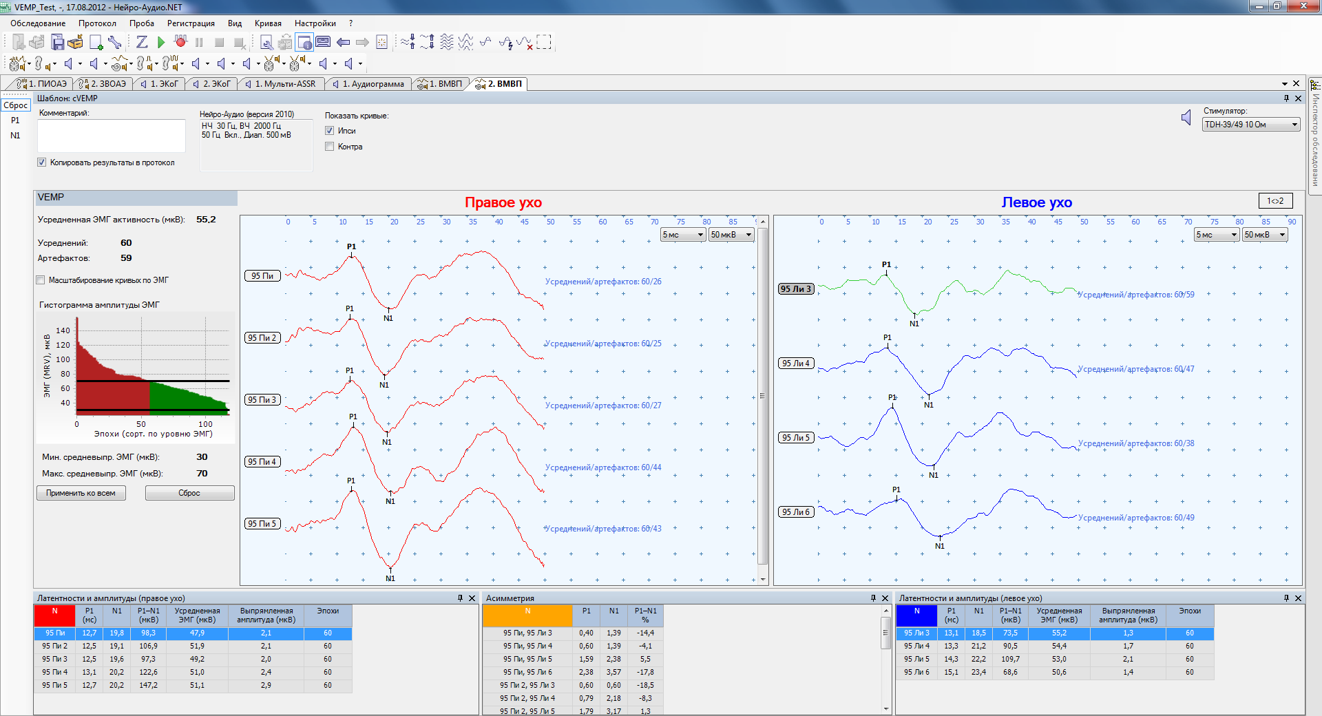Viewport: 1322px width, 716px height.
Task: Go back with the blue left arrow
Action: click(343, 43)
